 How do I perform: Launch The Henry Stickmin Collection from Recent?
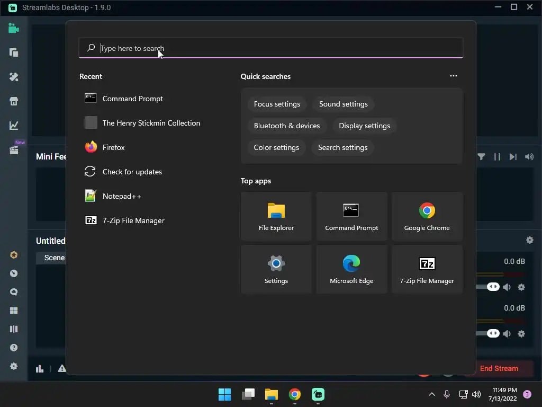(150, 123)
